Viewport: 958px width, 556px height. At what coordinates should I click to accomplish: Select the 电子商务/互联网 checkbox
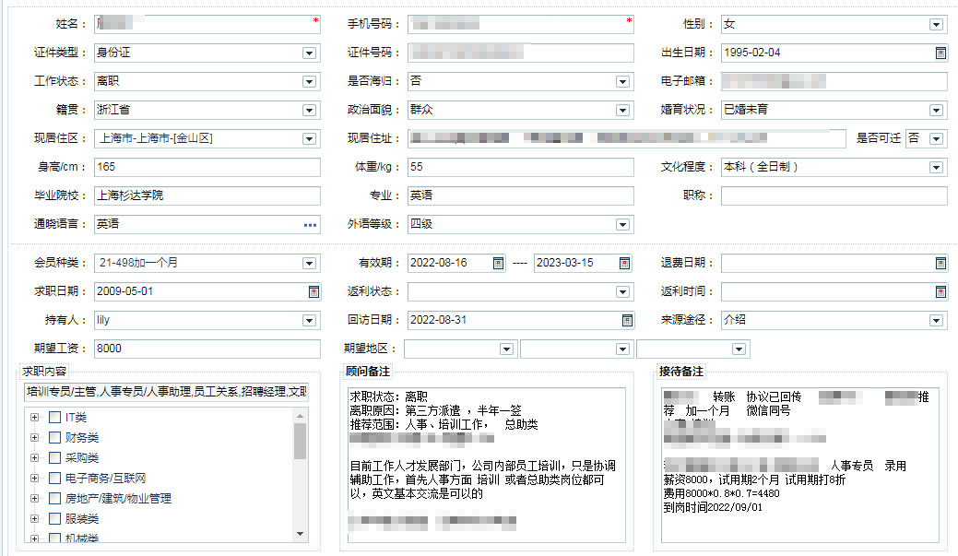pos(55,478)
